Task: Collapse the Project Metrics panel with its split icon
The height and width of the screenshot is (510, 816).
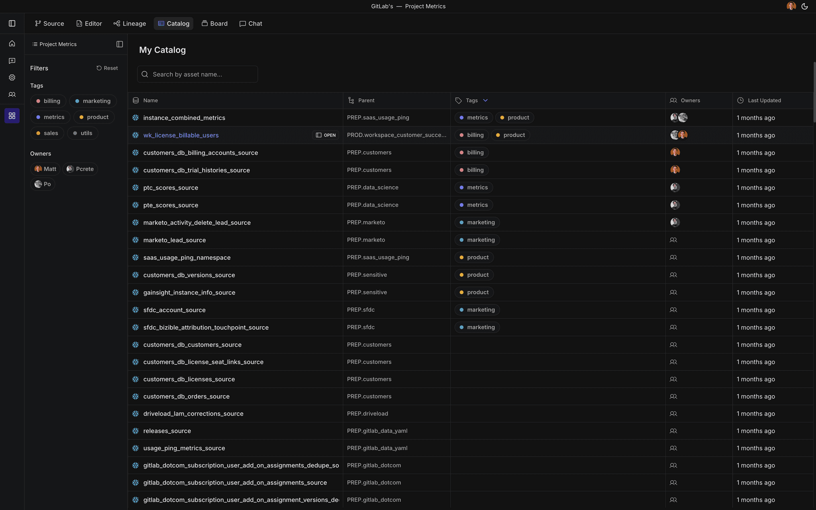Action: pyautogui.click(x=119, y=44)
